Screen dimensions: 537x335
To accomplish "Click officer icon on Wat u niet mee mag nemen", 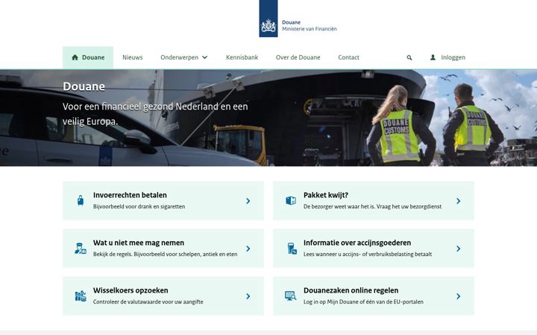I will click(81, 248).
